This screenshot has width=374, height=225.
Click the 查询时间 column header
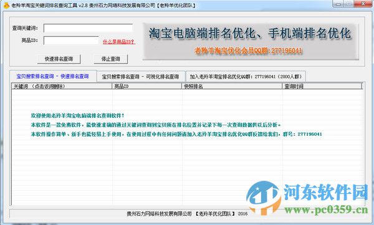(x=322, y=86)
